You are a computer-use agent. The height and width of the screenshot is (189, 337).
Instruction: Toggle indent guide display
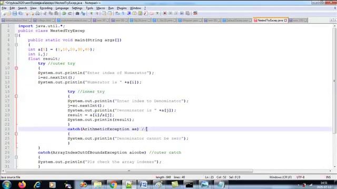pos(129,13)
